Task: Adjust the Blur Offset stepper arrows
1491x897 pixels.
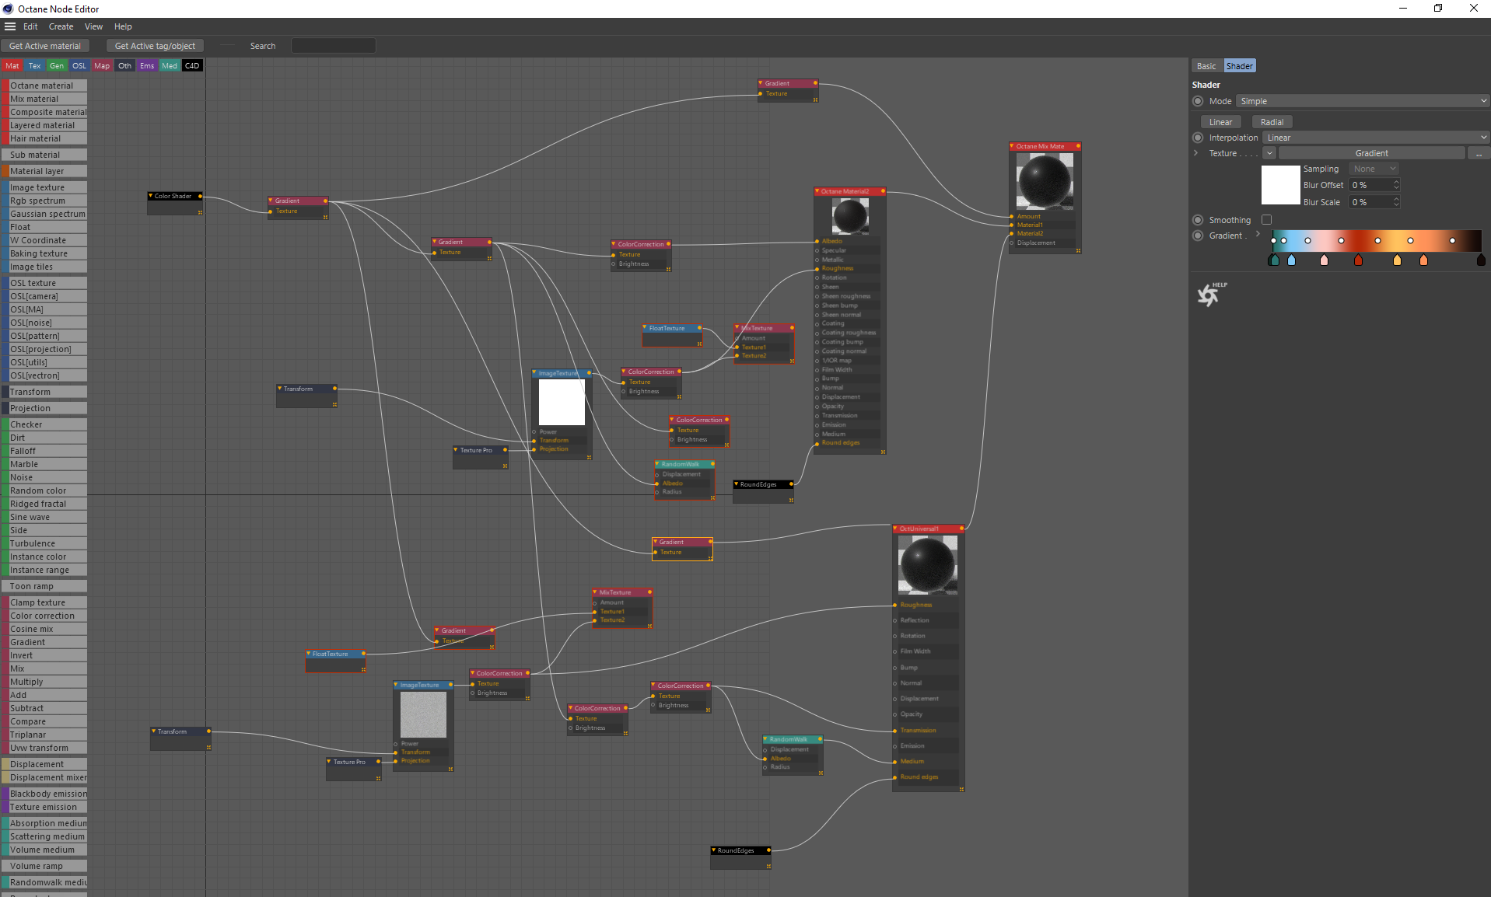Action: coord(1396,185)
